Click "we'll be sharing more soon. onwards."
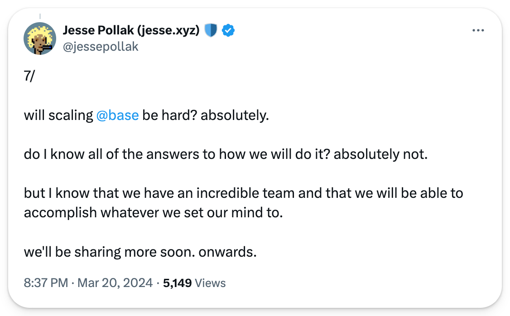The image size is (510, 316). pos(140,251)
